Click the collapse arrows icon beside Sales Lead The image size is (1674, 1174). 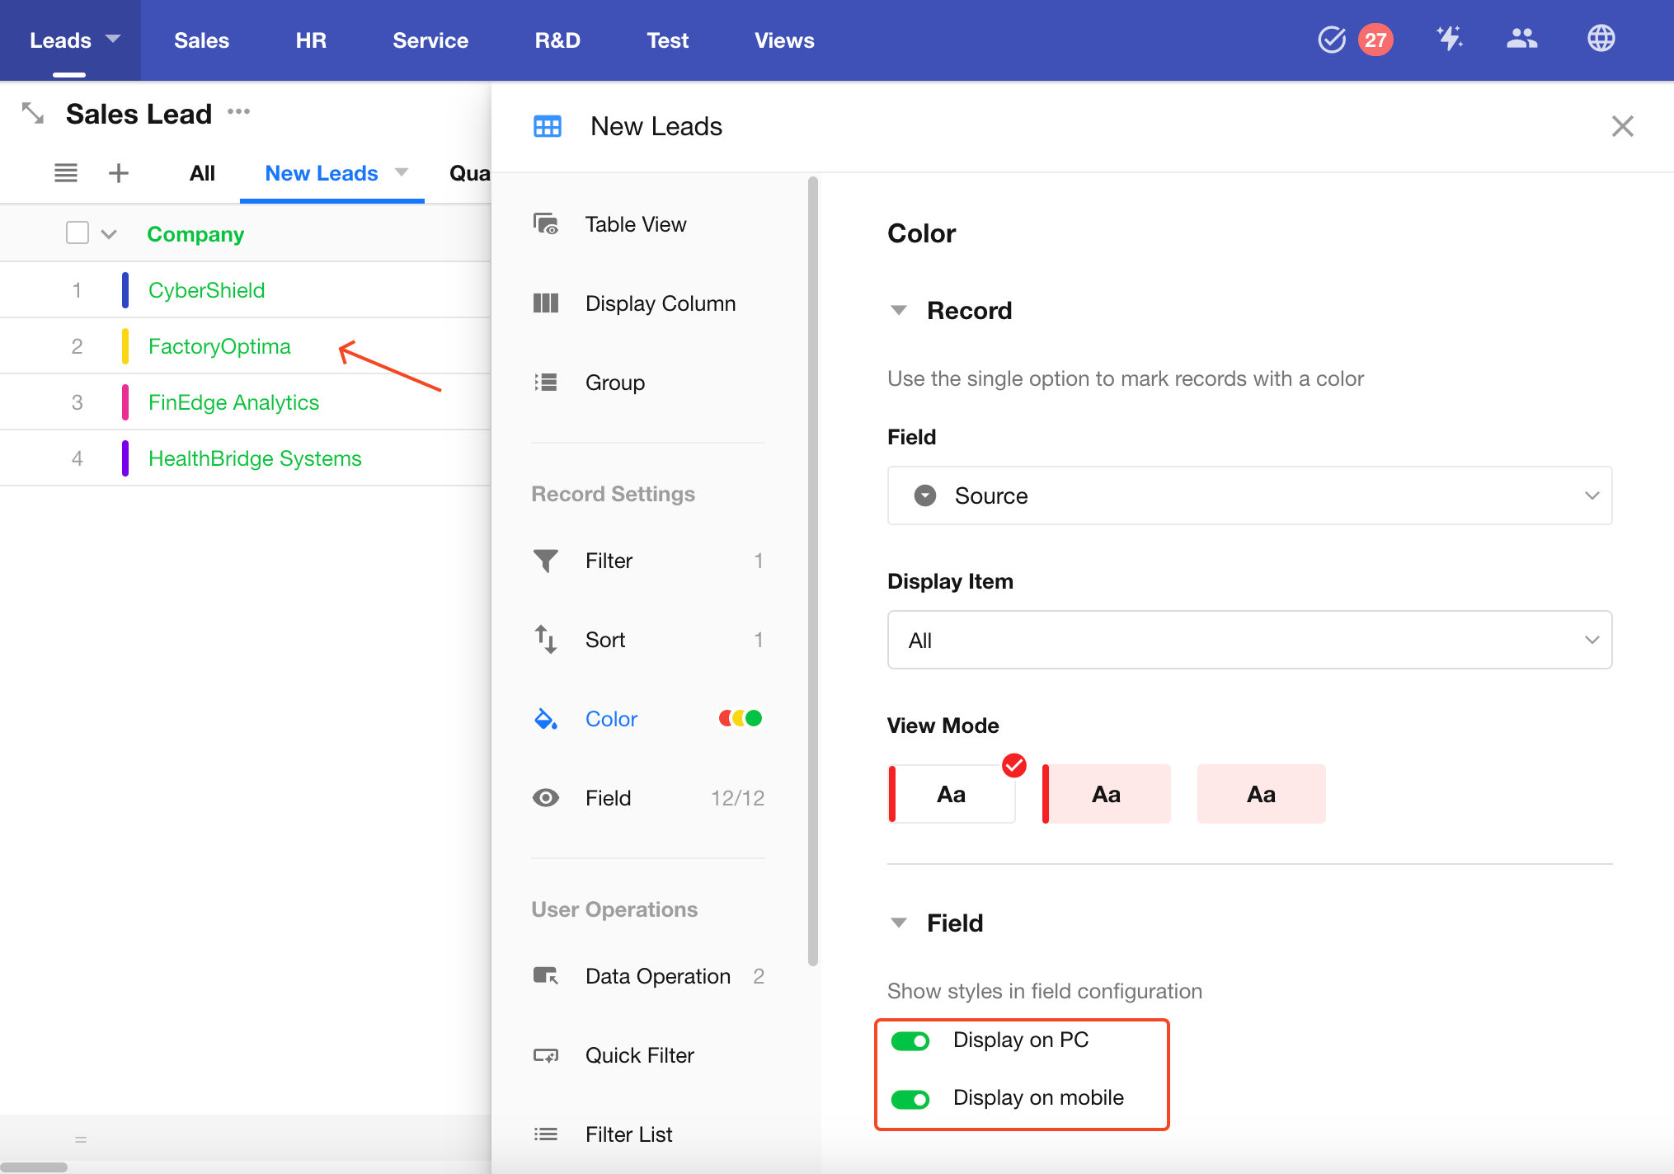33,113
